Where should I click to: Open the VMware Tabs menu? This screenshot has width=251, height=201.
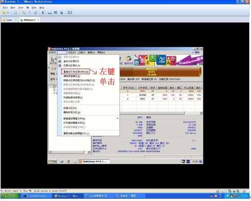click(x=34, y=8)
